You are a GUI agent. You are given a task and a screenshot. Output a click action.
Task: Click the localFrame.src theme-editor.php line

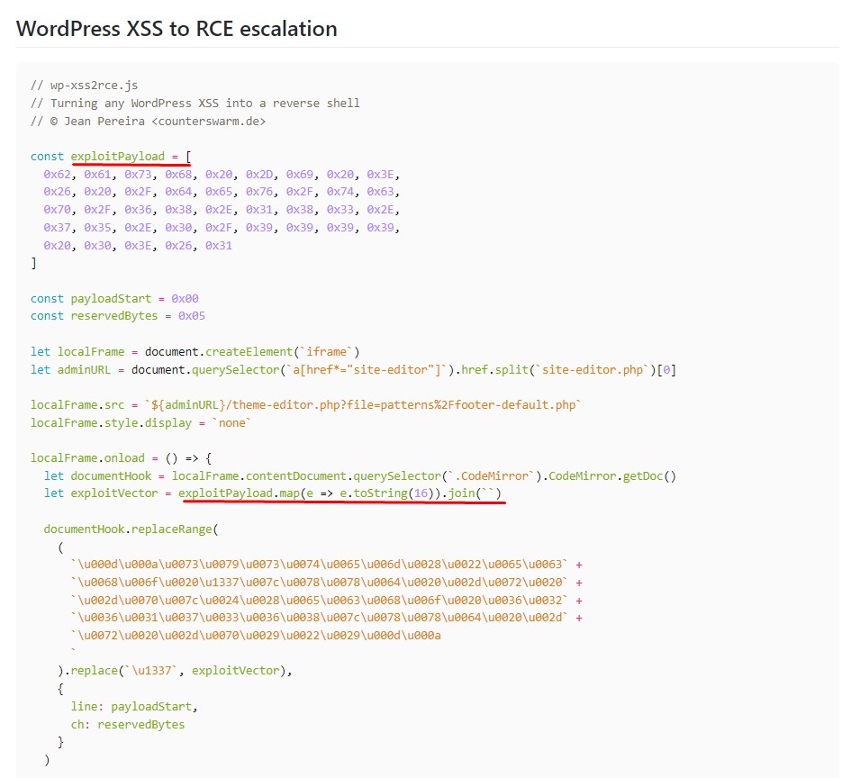(306, 405)
